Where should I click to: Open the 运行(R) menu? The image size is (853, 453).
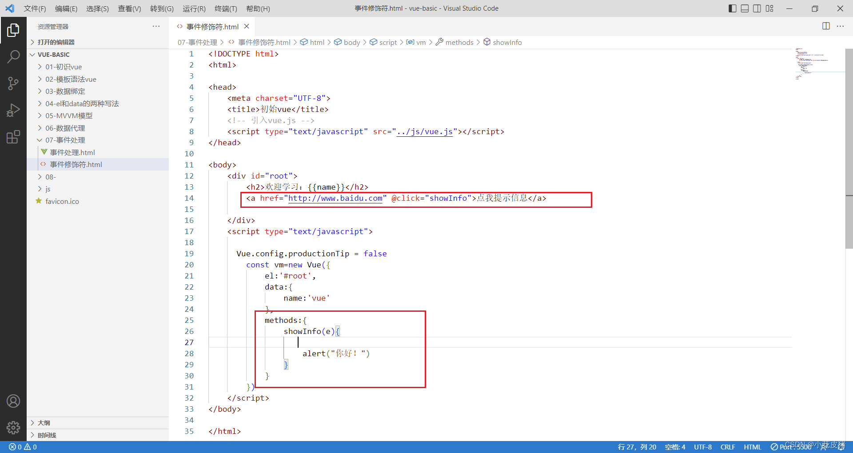194,8
